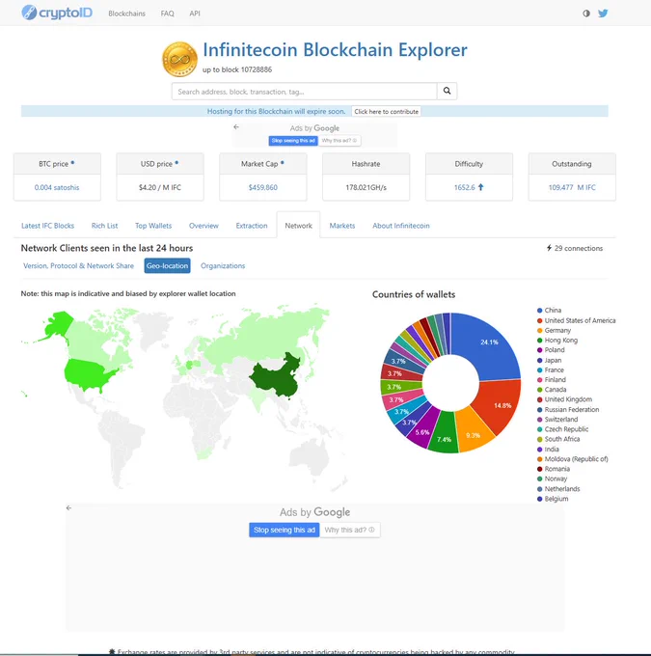Click the France legend entry
651x656 pixels.
coord(551,369)
